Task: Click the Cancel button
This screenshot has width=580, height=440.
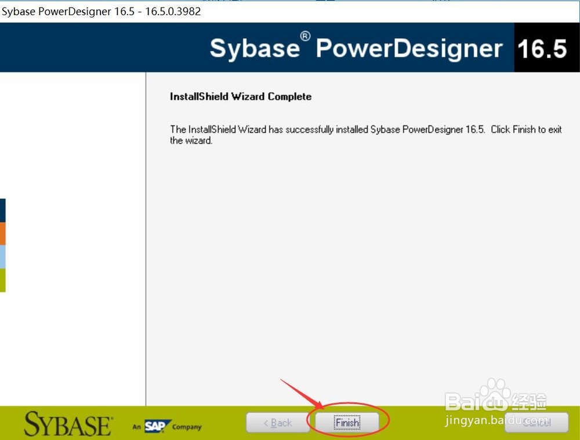Action: 536,422
